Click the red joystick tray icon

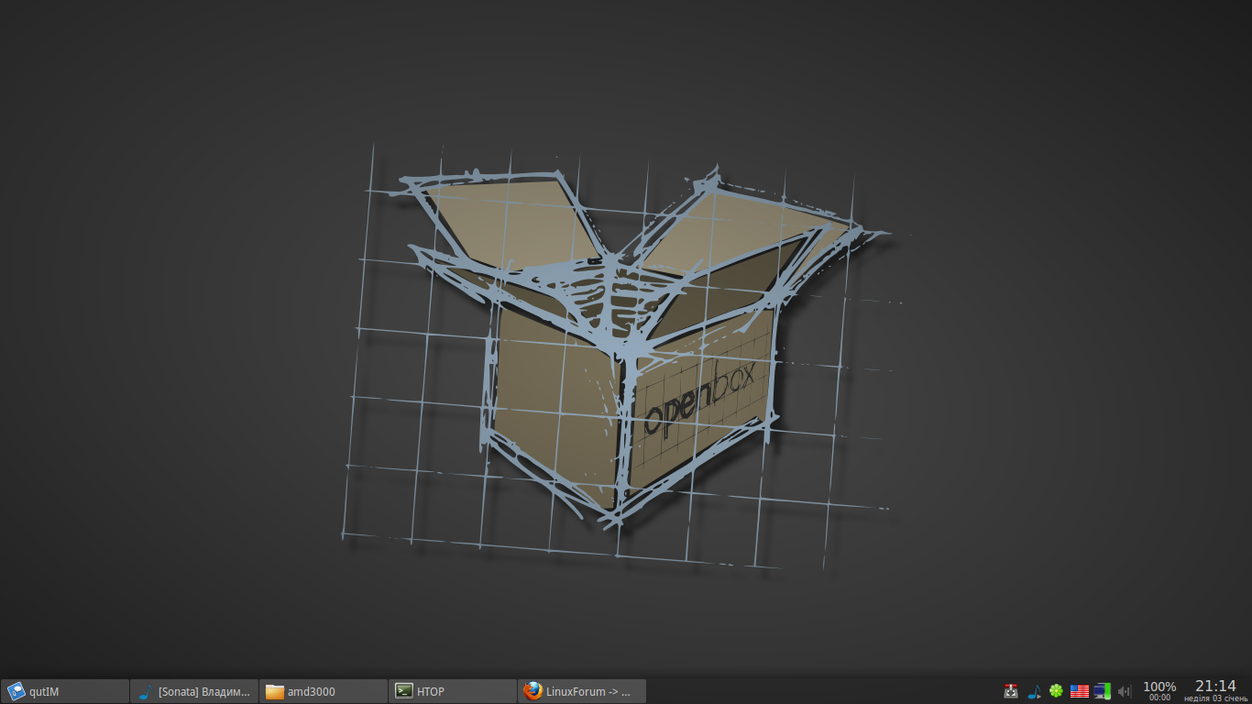1011,691
